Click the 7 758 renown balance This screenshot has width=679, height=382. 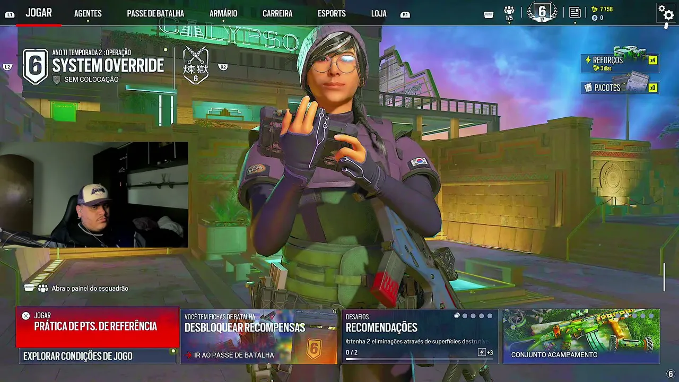coord(606,9)
